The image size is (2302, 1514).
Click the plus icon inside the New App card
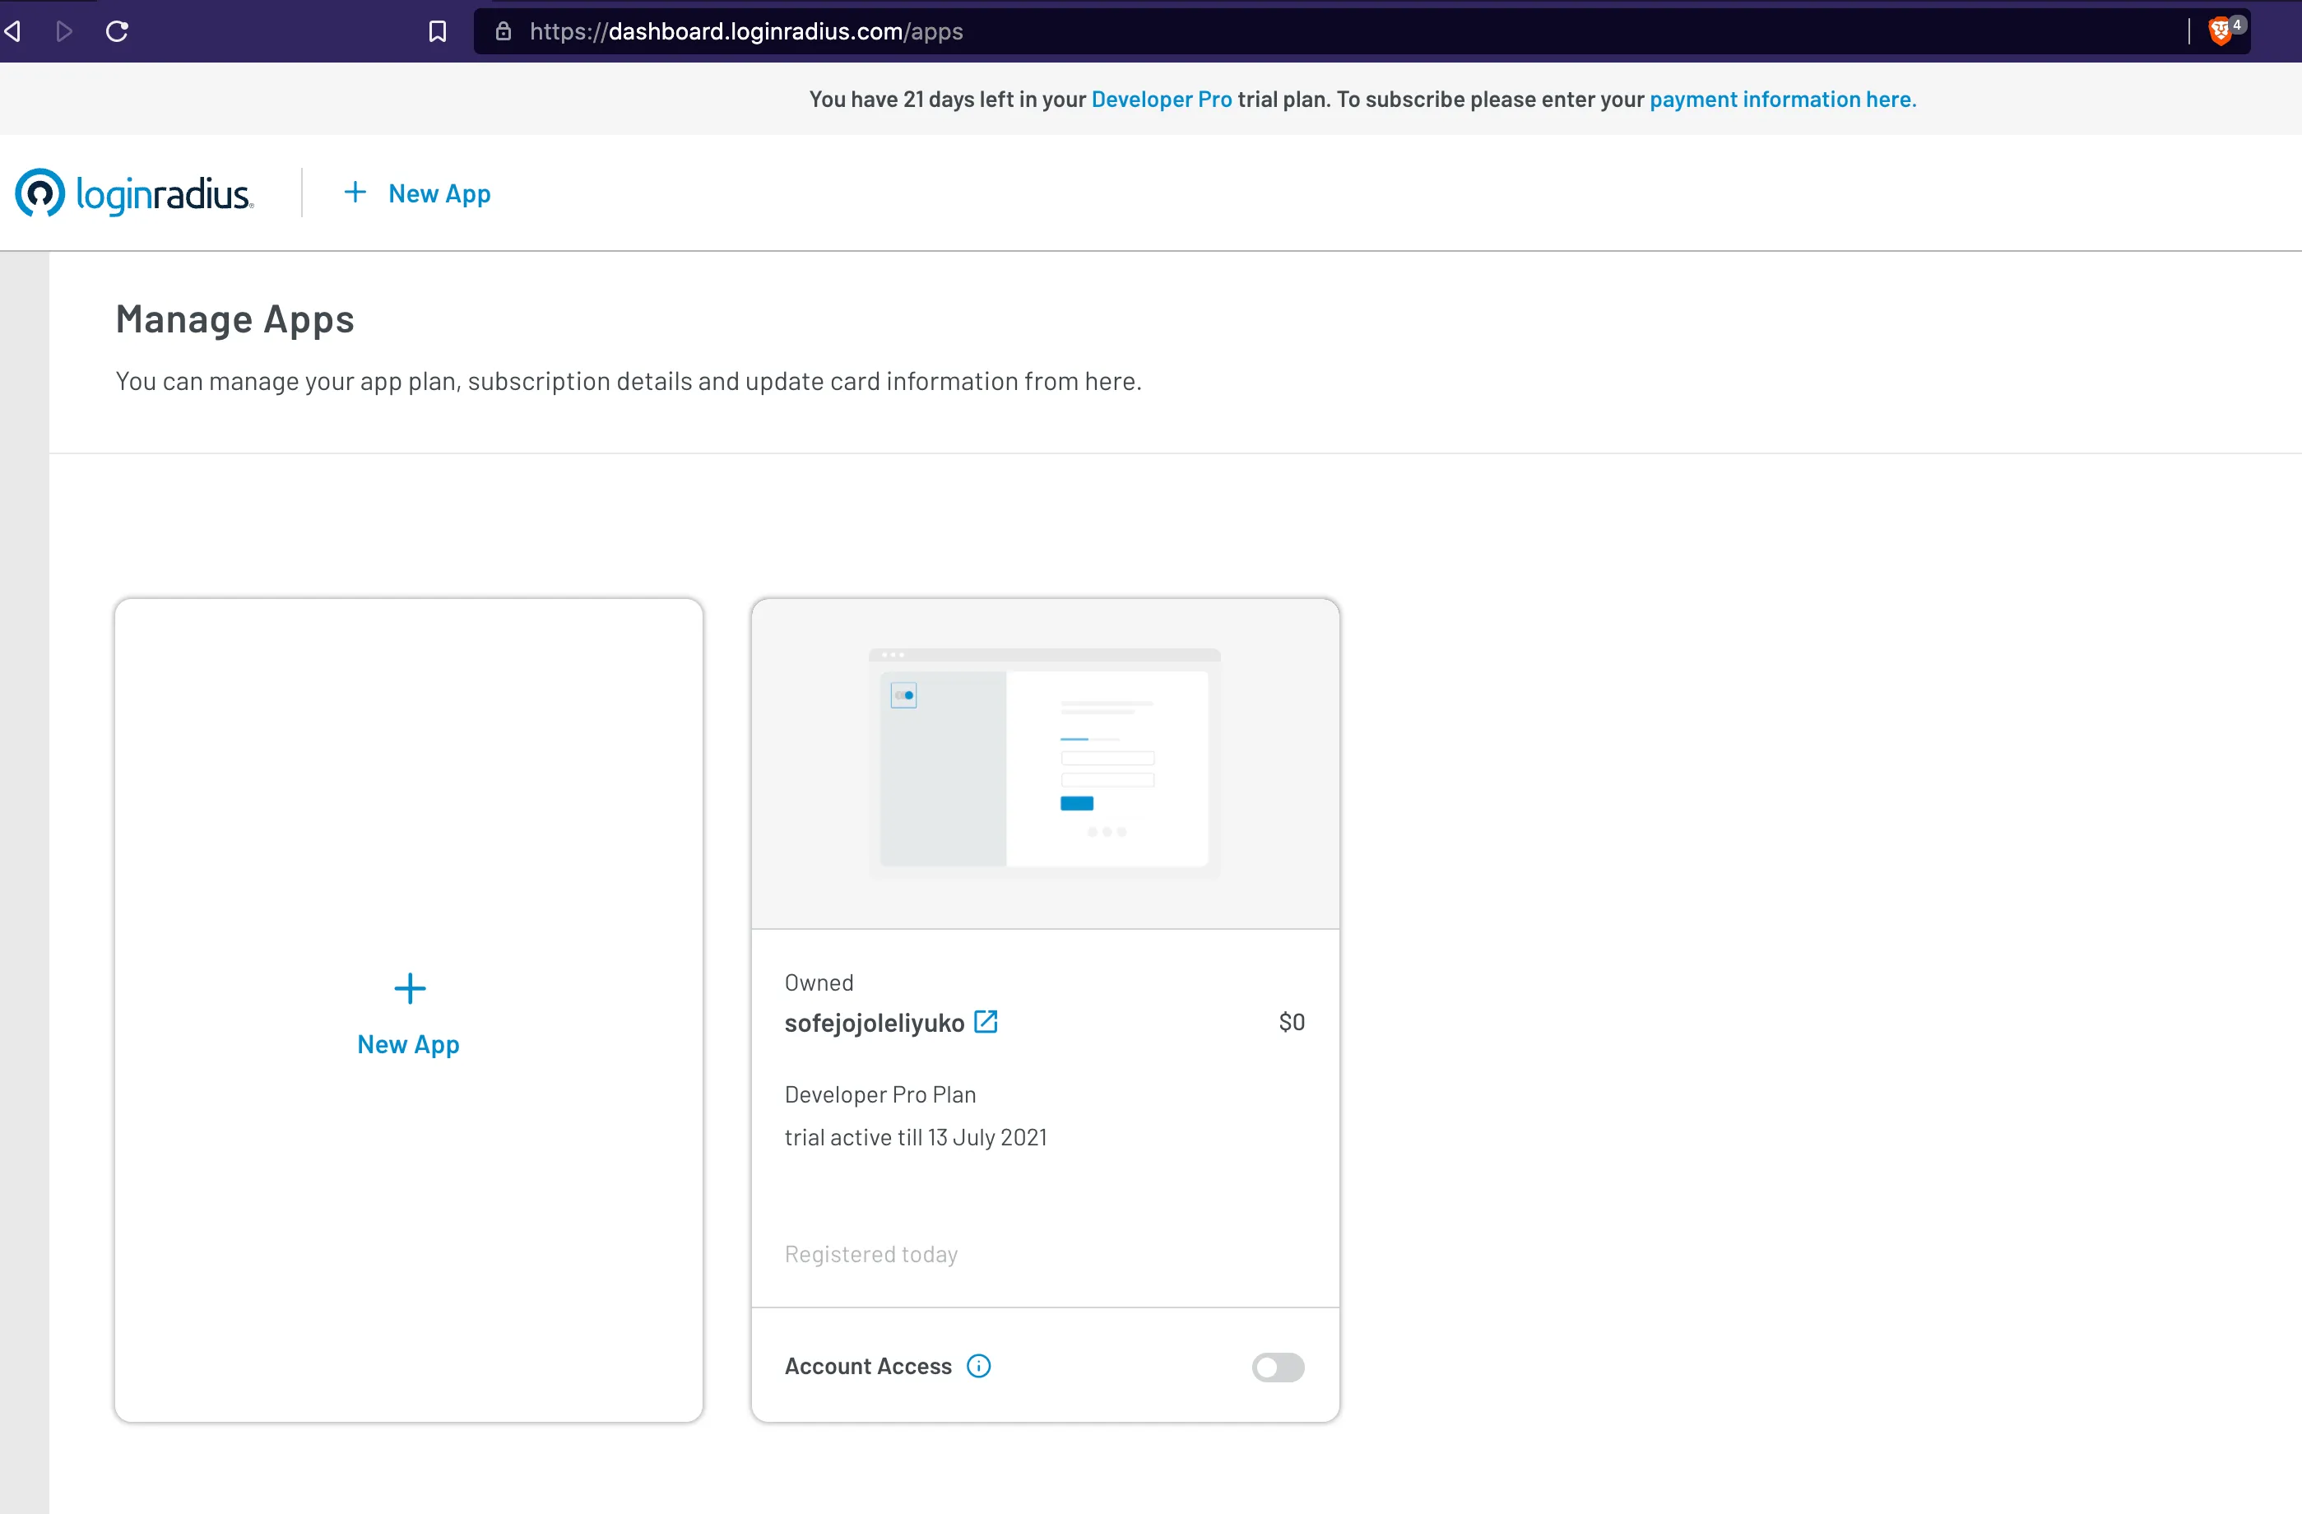408,989
